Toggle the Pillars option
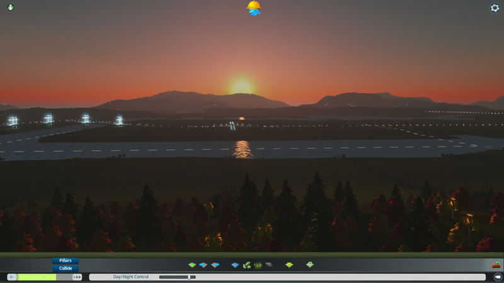This screenshot has width=504, height=283. (x=65, y=260)
